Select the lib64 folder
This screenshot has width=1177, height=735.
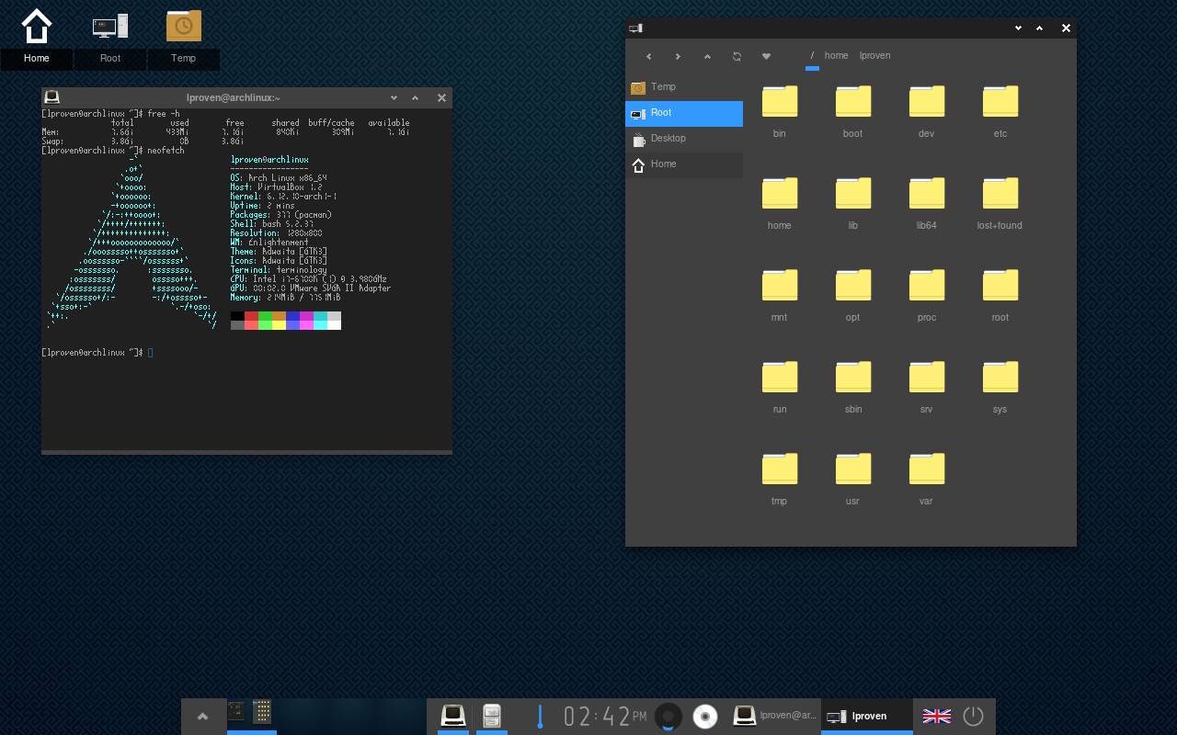927,202
